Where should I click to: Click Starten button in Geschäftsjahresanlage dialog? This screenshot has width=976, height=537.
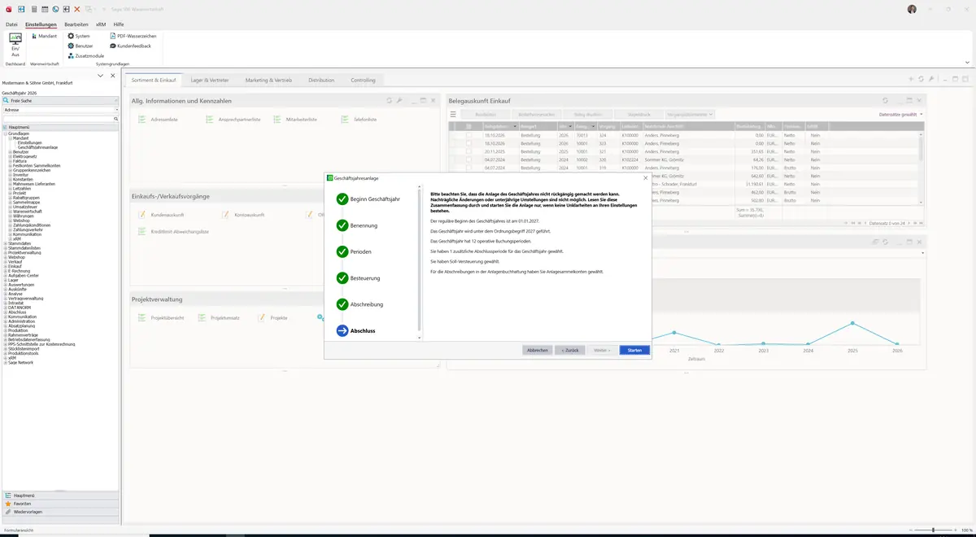pos(634,350)
